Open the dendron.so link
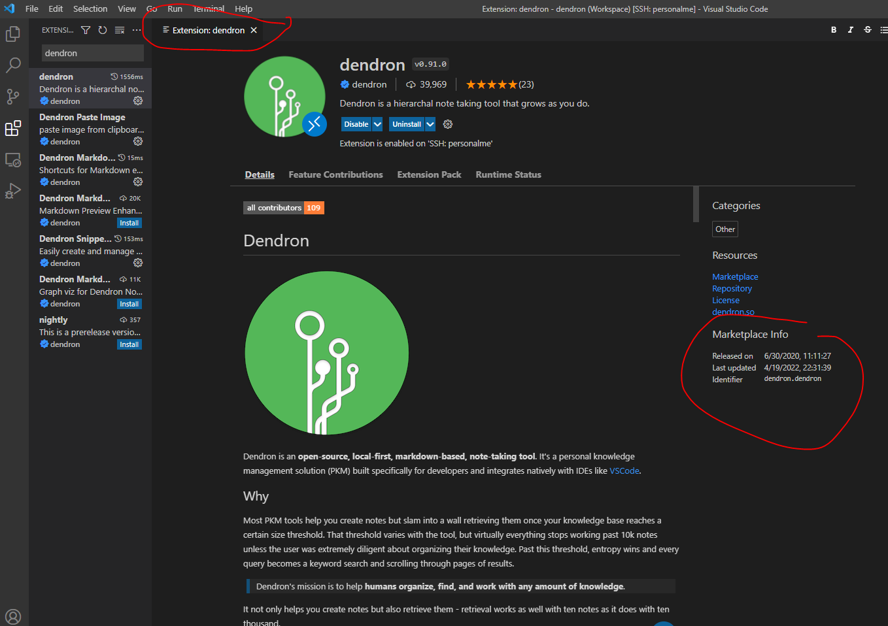 [x=733, y=312]
